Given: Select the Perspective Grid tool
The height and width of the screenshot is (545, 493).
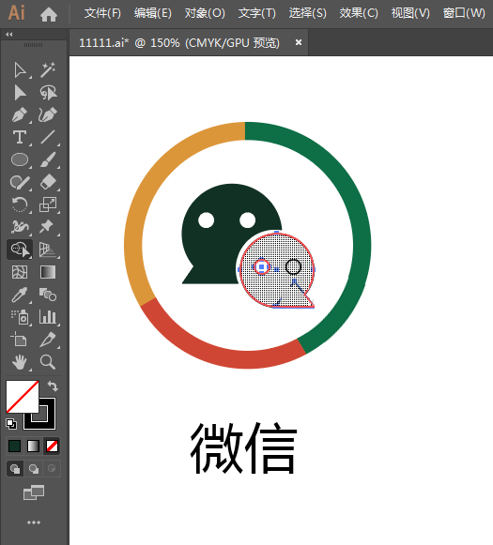Looking at the screenshot, I should 48,250.
